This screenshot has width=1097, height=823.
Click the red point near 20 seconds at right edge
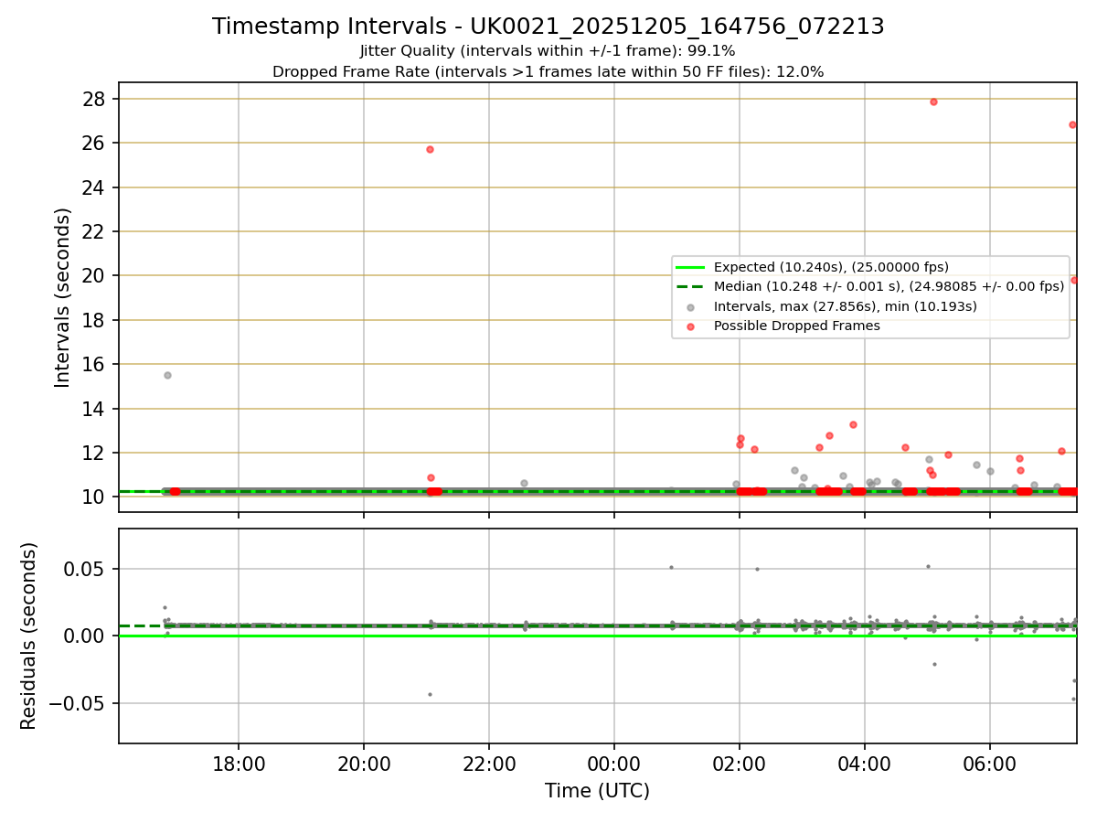[x=1074, y=280]
